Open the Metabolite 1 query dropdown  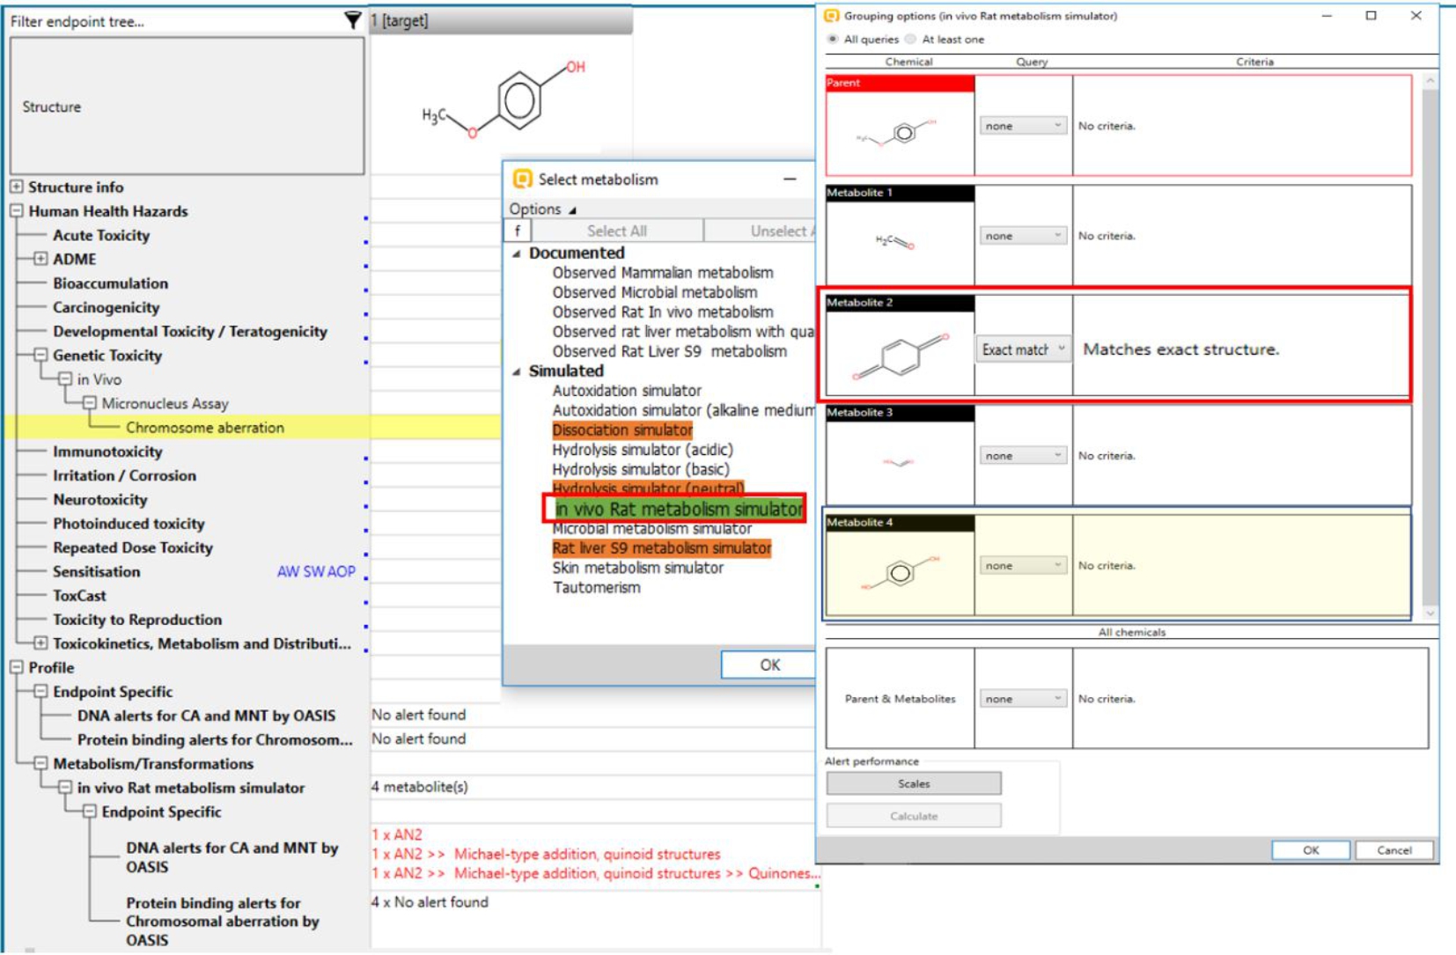[x=1023, y=236]
